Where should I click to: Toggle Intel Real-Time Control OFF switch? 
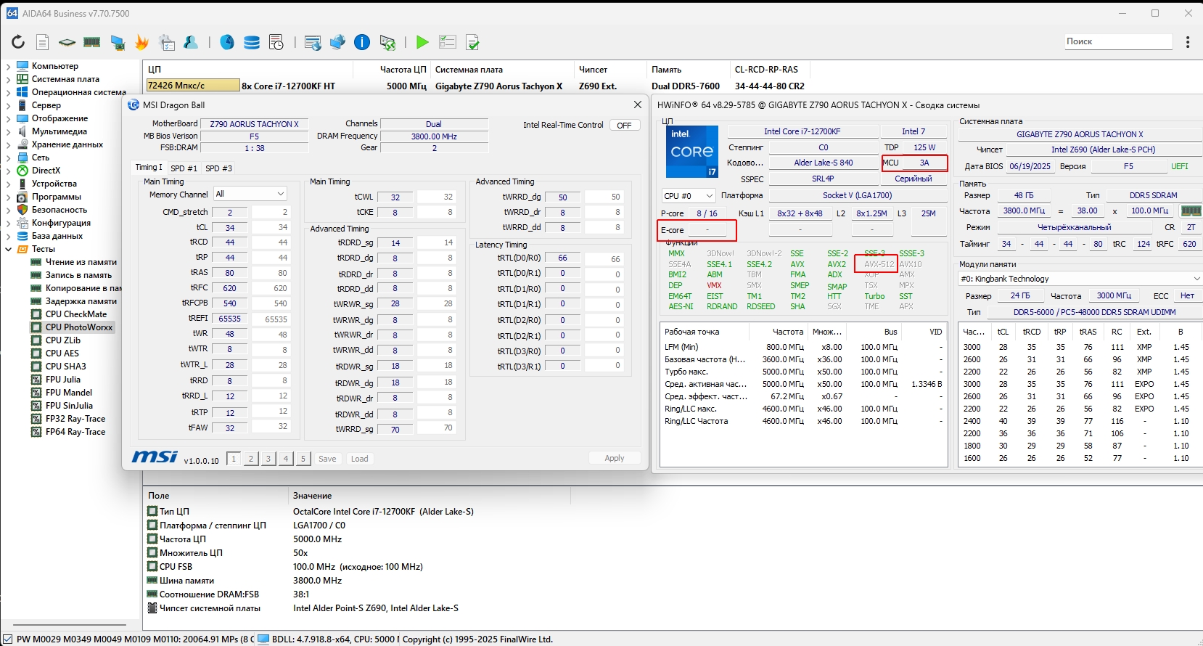pyautogui.click(x=624, y=126)
